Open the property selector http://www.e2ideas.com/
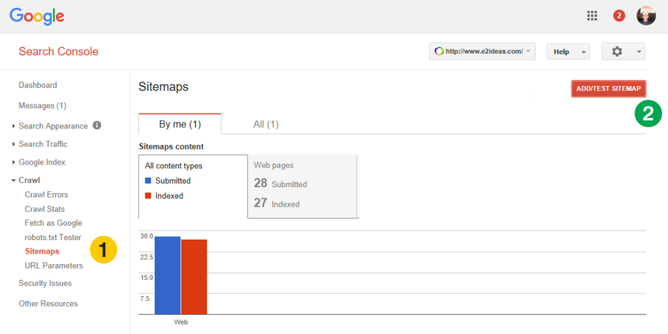 482,52
